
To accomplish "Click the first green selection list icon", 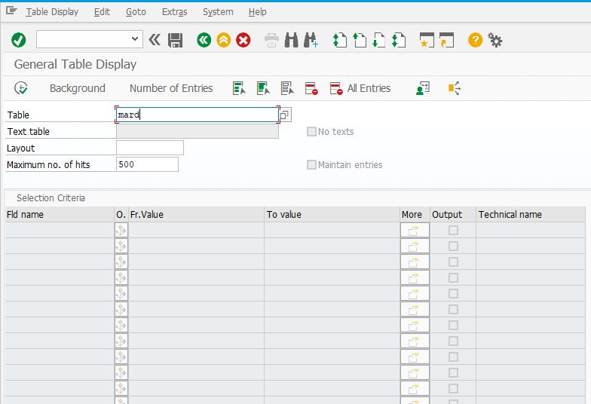I will [x=239, y=88].
